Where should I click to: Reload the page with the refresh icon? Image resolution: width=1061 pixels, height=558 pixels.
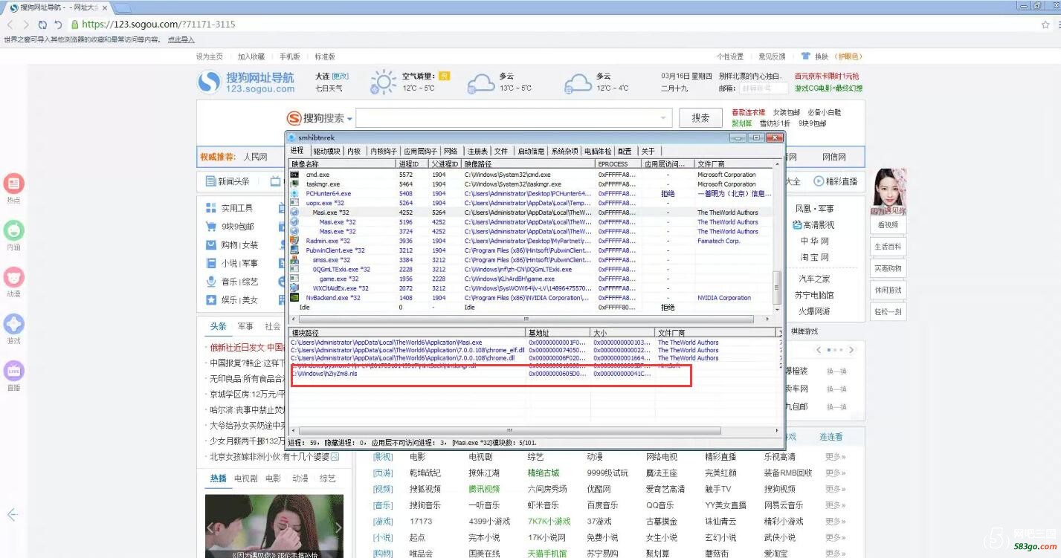pyautogui.click(x=42, y=25)
